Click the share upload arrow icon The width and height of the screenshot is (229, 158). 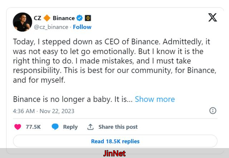tap(91, 127)
